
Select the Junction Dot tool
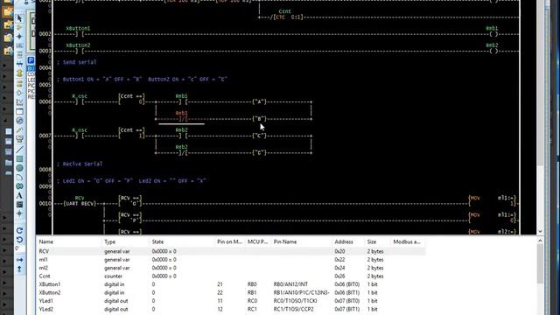coord(19,37)
